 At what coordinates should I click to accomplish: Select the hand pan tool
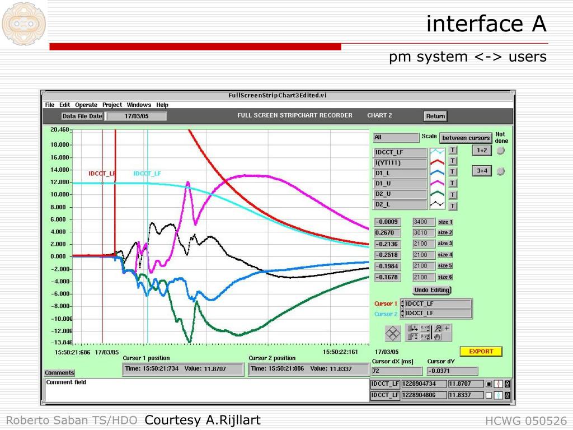coord(438,337)
